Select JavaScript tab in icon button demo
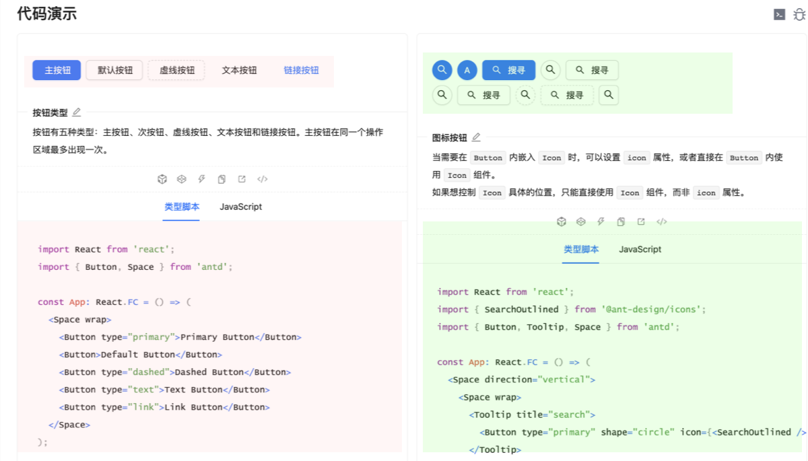 640,249
